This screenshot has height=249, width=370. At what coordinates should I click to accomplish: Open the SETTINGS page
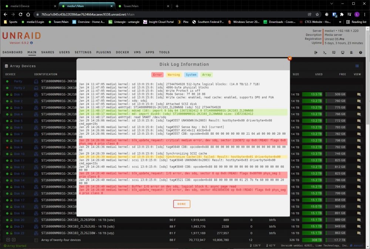[83, 52]
